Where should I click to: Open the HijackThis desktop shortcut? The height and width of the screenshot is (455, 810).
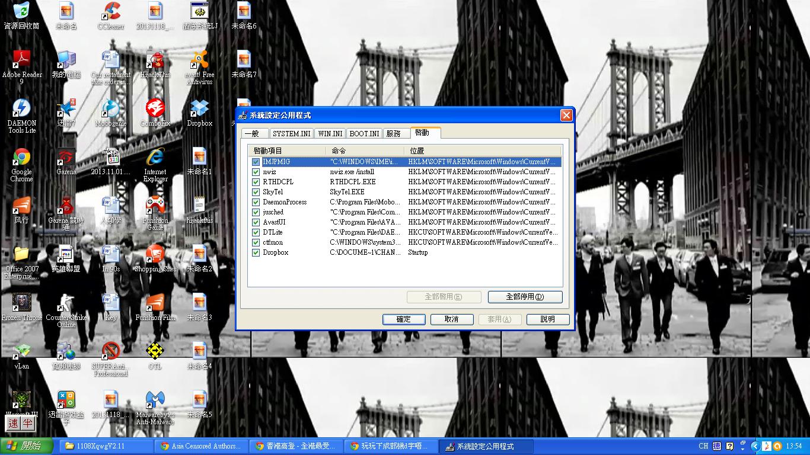pos(155,62)
